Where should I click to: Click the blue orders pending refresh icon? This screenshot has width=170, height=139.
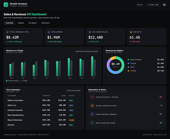pyautogui.click(x=92, y=114)
